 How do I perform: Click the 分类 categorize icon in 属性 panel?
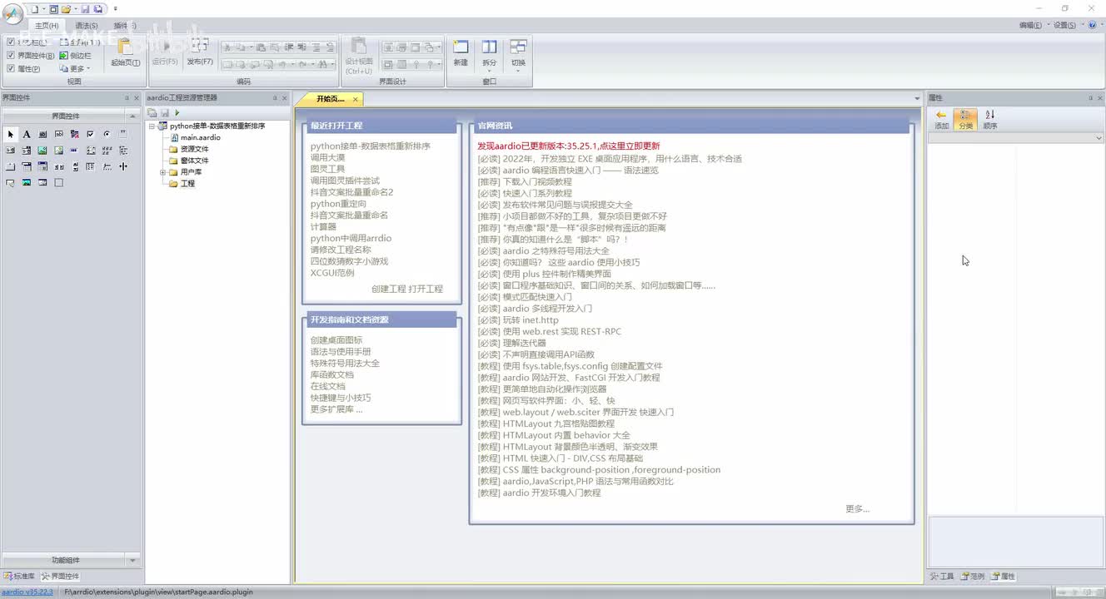pos(965,119)
